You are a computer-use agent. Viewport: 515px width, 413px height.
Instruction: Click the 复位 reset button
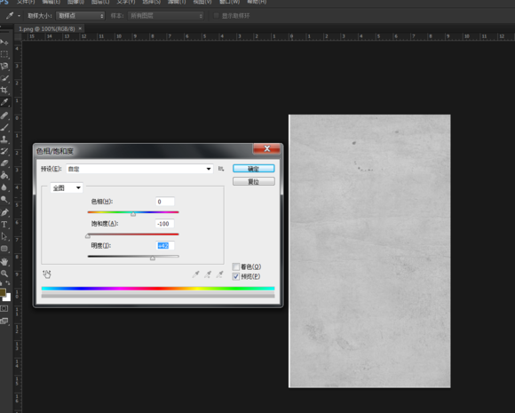tap(254, 181)
